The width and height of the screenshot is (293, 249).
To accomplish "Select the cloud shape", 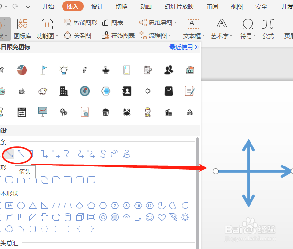I will 9,229.
